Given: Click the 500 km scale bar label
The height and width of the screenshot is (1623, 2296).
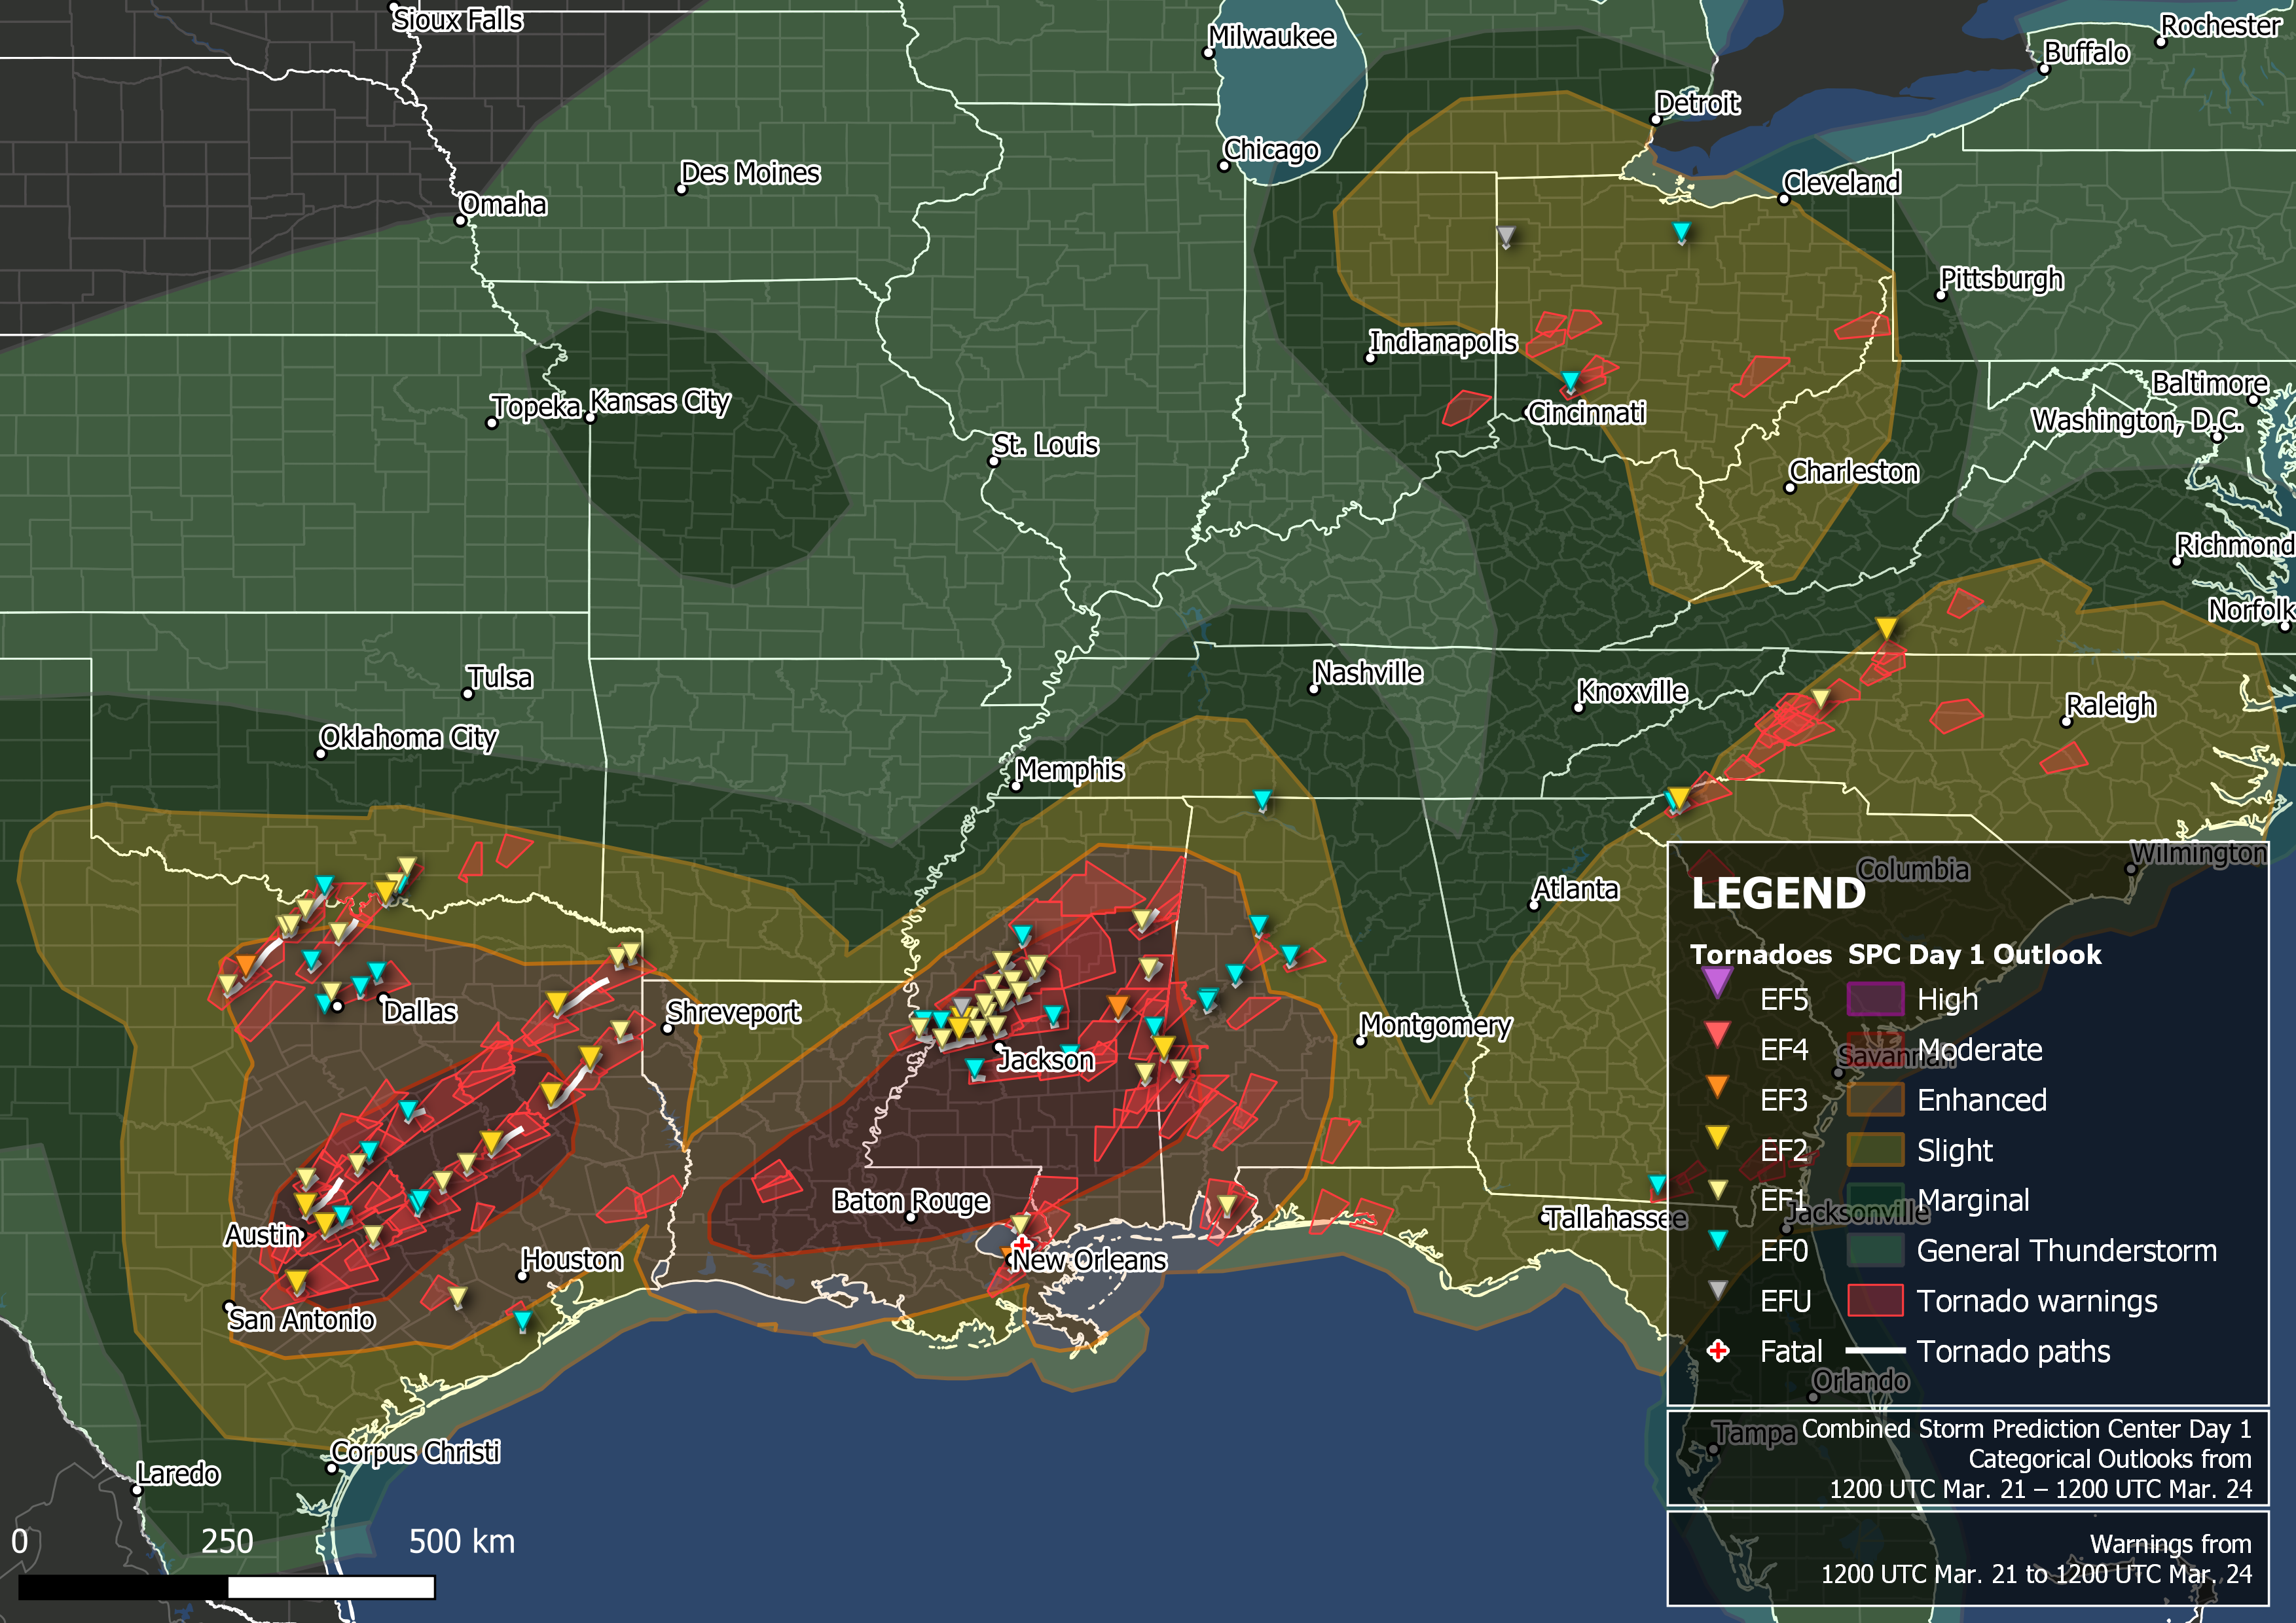Looking at the screenshot, I should (462, 1542).
